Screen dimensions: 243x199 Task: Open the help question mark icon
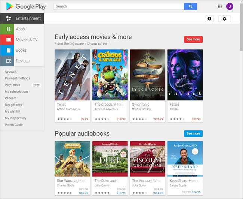click(x=209, y=19)
